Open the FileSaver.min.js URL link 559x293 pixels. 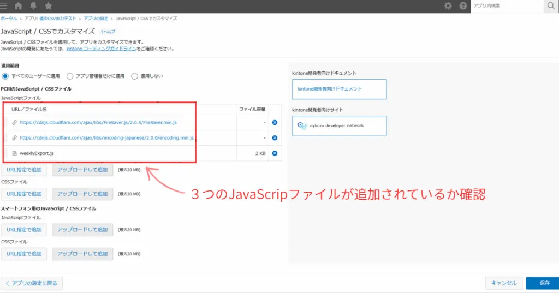tap(98, 122)
